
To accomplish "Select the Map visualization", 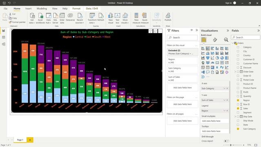I will [x=203, y=63].
